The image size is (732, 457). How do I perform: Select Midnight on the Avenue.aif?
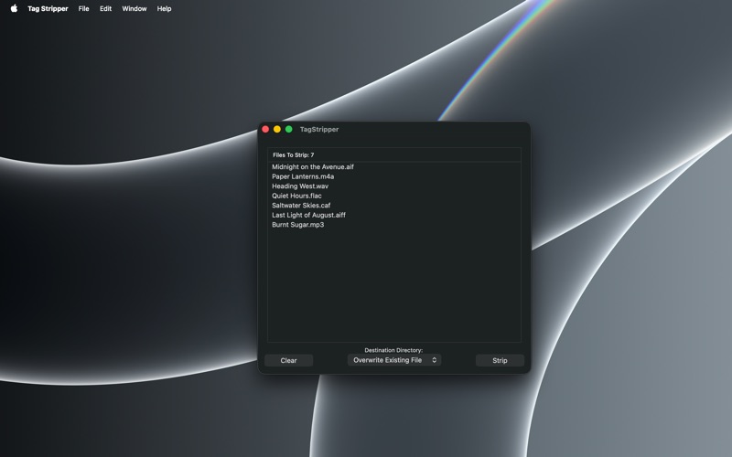pyautogui.click(x=394, y=167)
